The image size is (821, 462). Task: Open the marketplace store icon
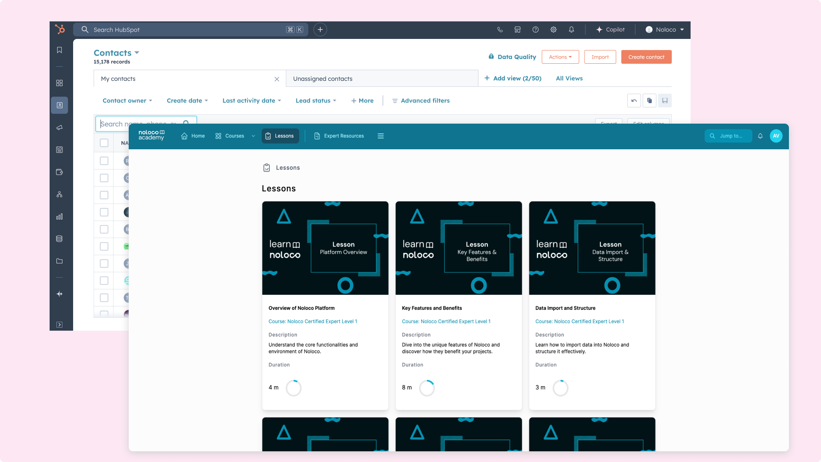click(517, 30)
